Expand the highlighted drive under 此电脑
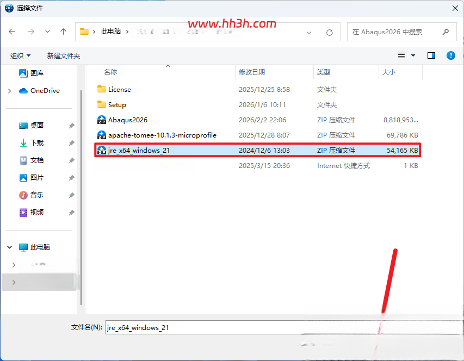This screenshot has width=464, height=361. (14, 282)
